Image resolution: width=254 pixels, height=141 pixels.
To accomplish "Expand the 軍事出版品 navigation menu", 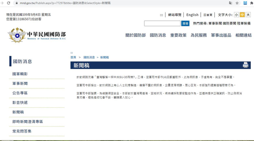I will tap(221, 36).
